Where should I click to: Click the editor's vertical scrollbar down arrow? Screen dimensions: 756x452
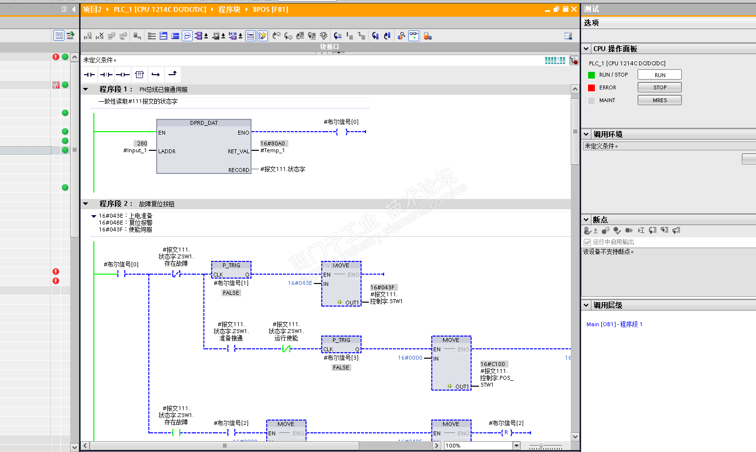[575, 436]
